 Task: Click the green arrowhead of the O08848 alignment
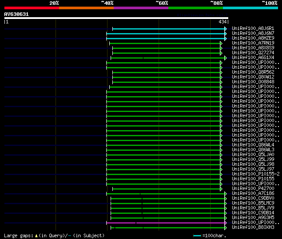coord(221,82)
